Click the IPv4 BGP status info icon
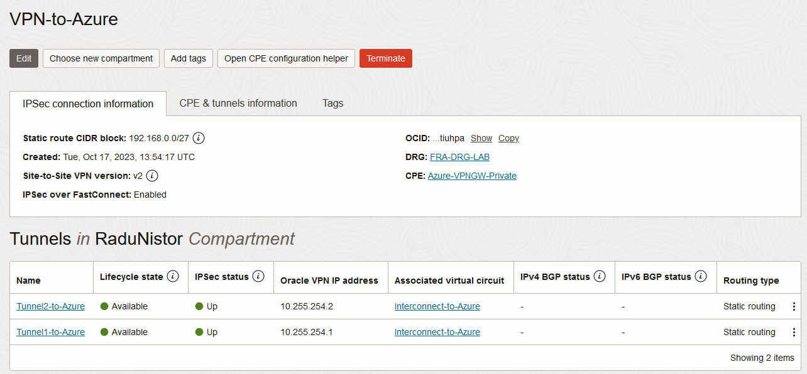Viewport: 807px width, 374px height. (x=600, y=277)
